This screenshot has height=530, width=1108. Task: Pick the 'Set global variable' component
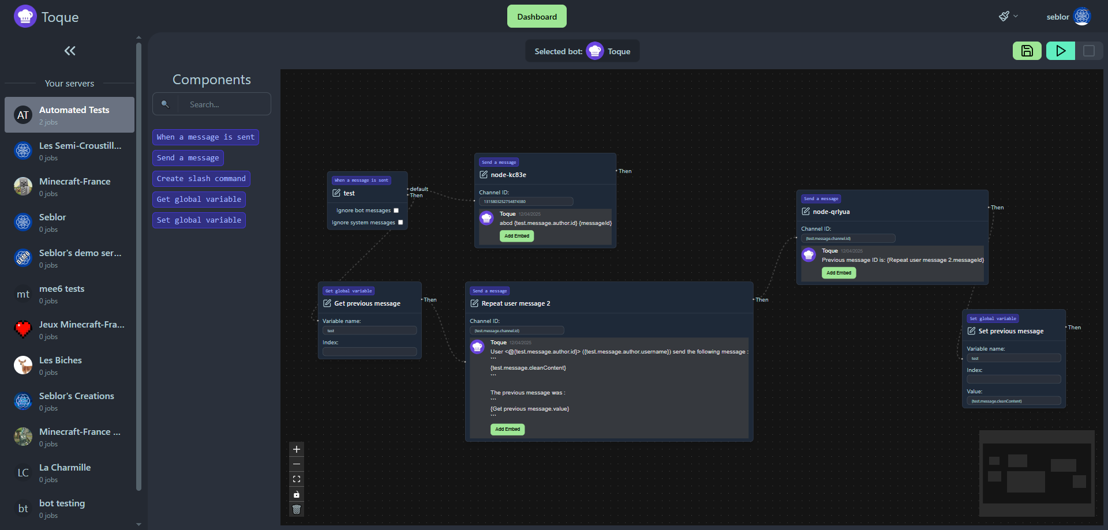199,220
